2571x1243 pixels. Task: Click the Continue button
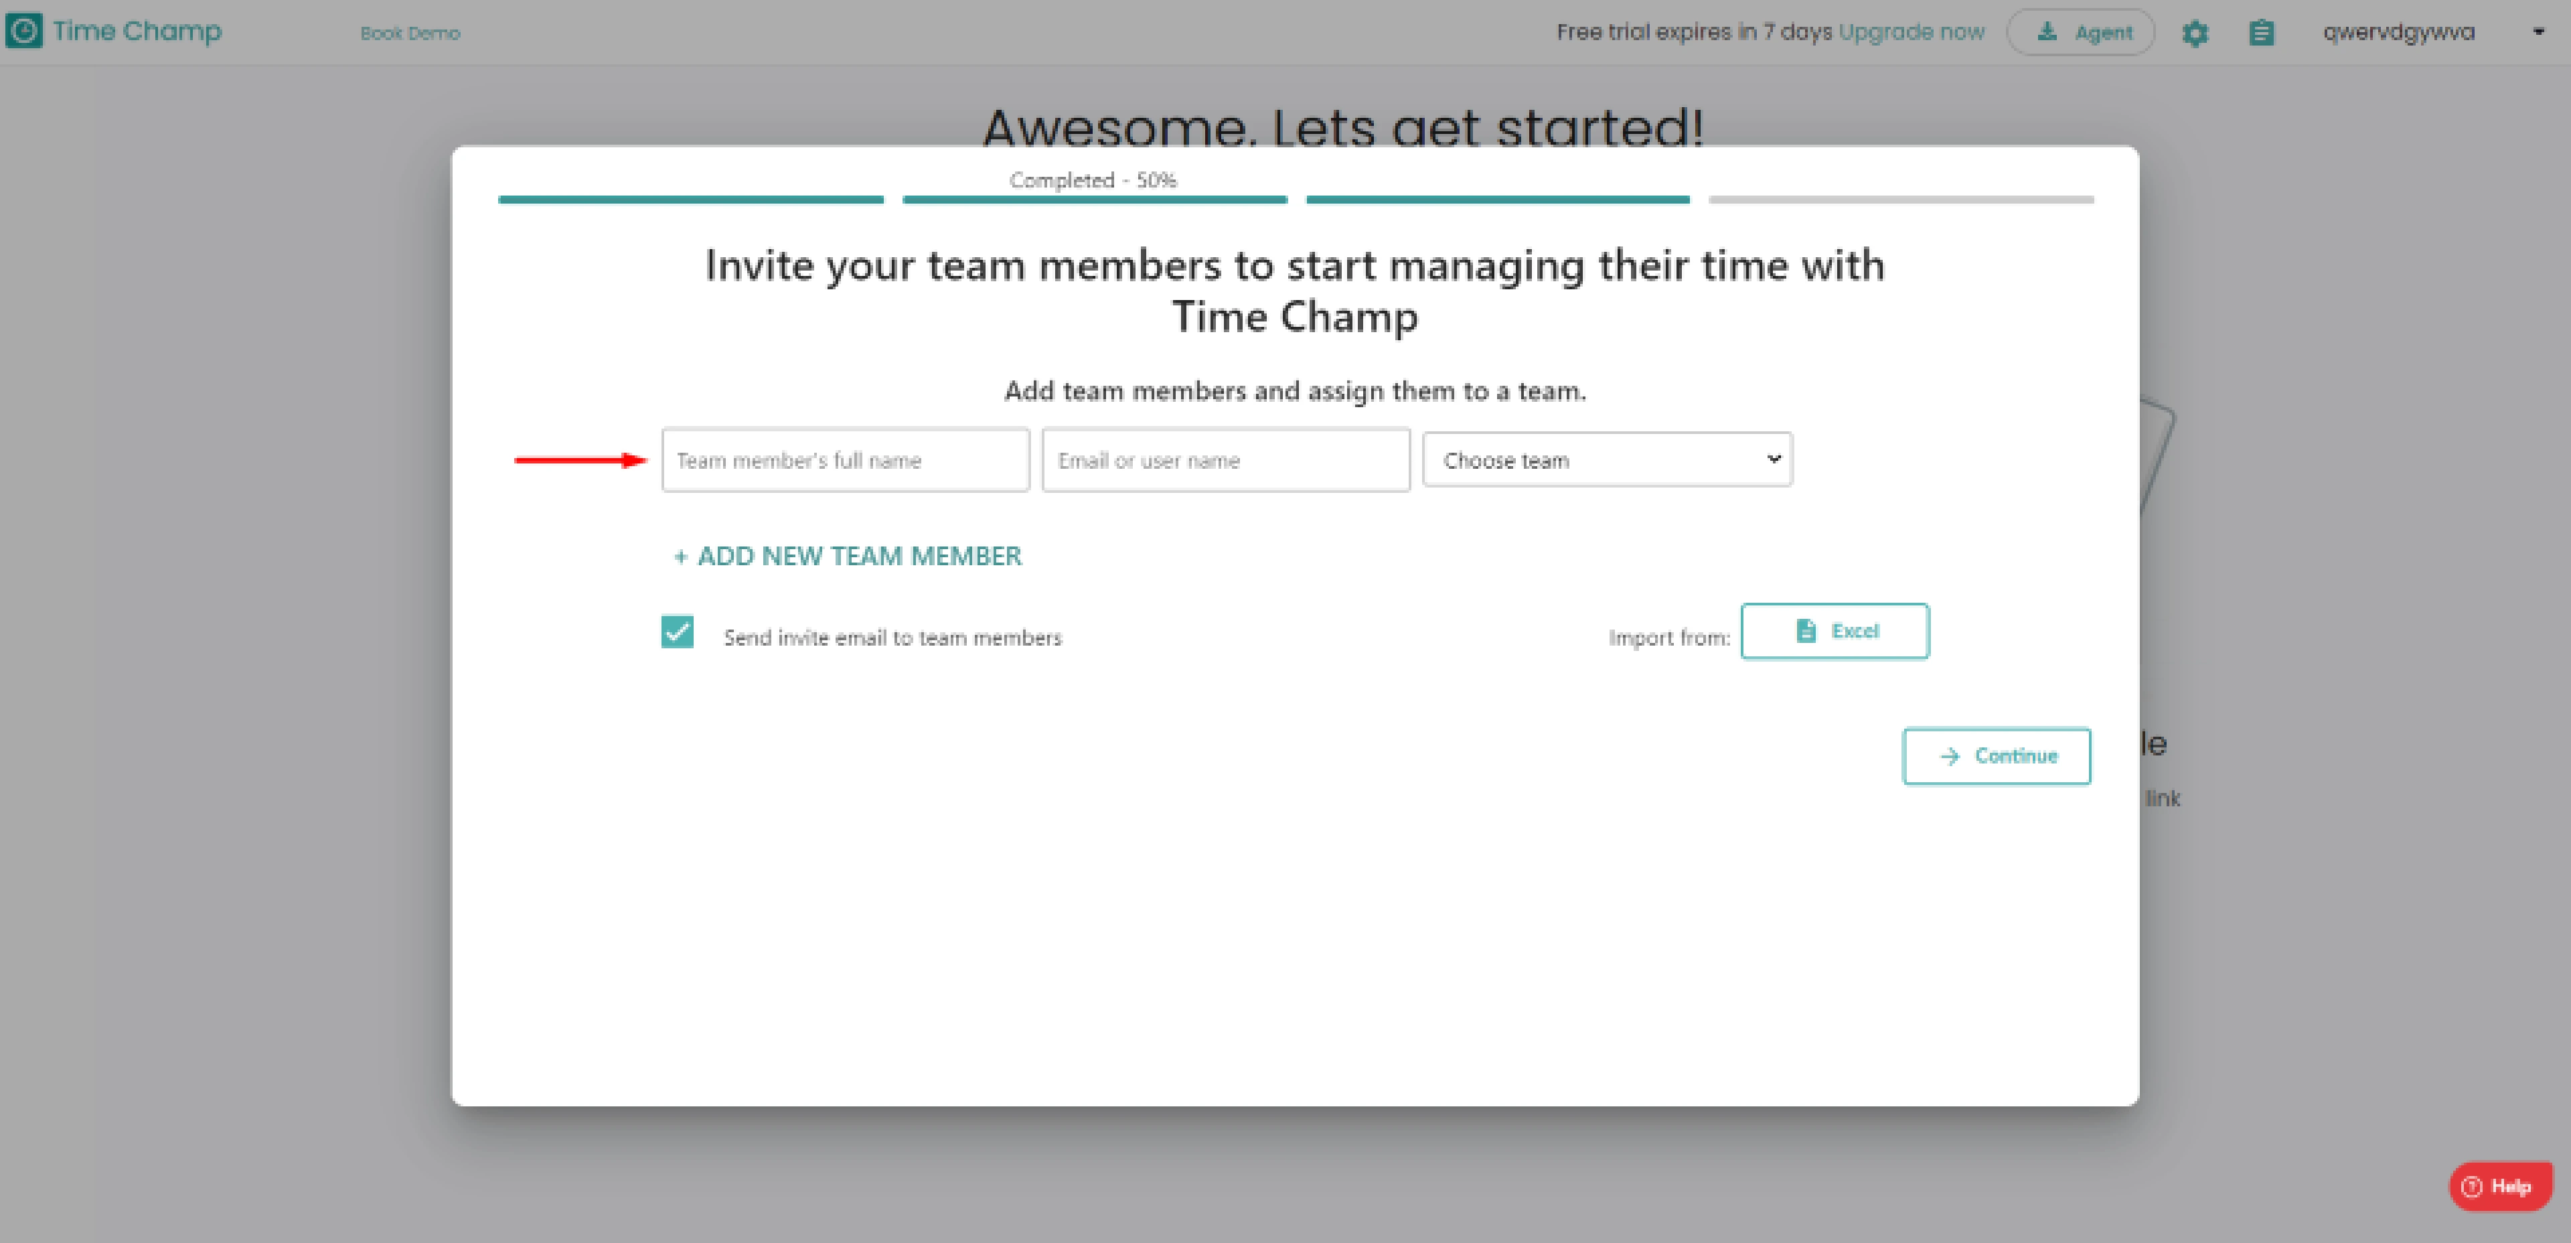(1996, 756)
